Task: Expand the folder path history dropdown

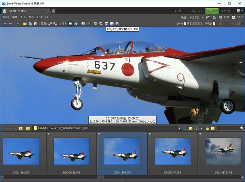Action: (x=179, y=128)
